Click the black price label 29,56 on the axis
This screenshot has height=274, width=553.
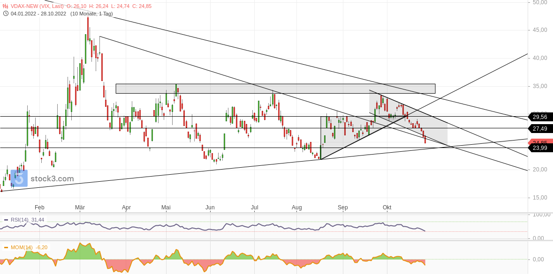click(540, 117)
